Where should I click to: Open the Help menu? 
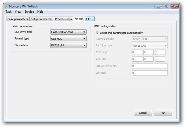(x=40, y=12)
